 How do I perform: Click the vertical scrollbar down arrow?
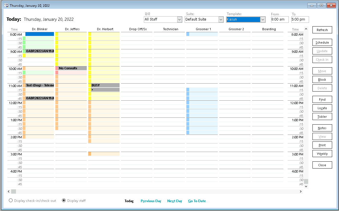[x=306, y=186]
